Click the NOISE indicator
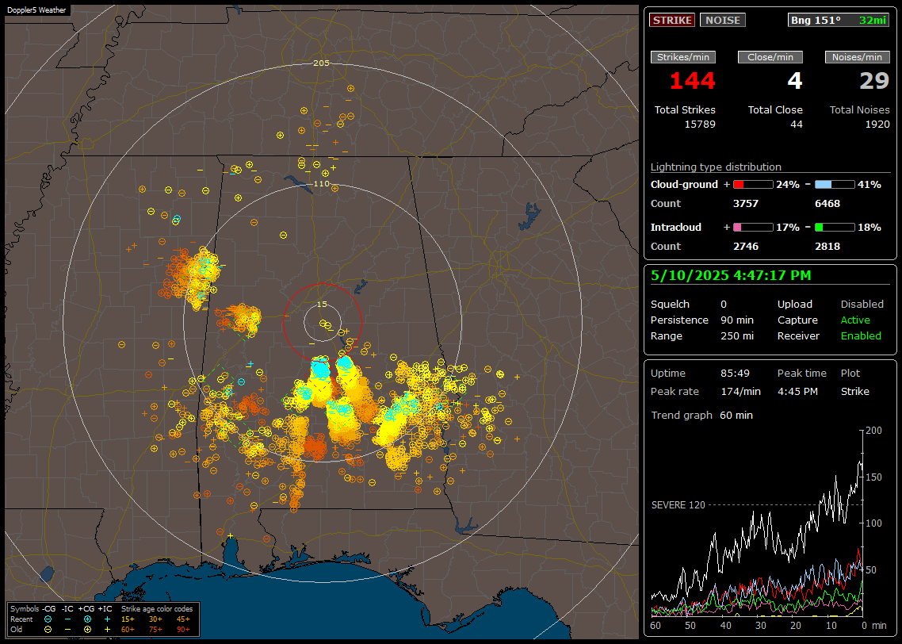The image size is (902, 644). coord(723,20)
